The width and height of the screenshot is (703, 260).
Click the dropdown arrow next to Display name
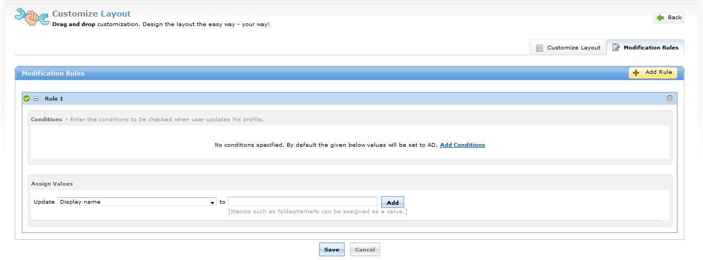click(213, 203)
